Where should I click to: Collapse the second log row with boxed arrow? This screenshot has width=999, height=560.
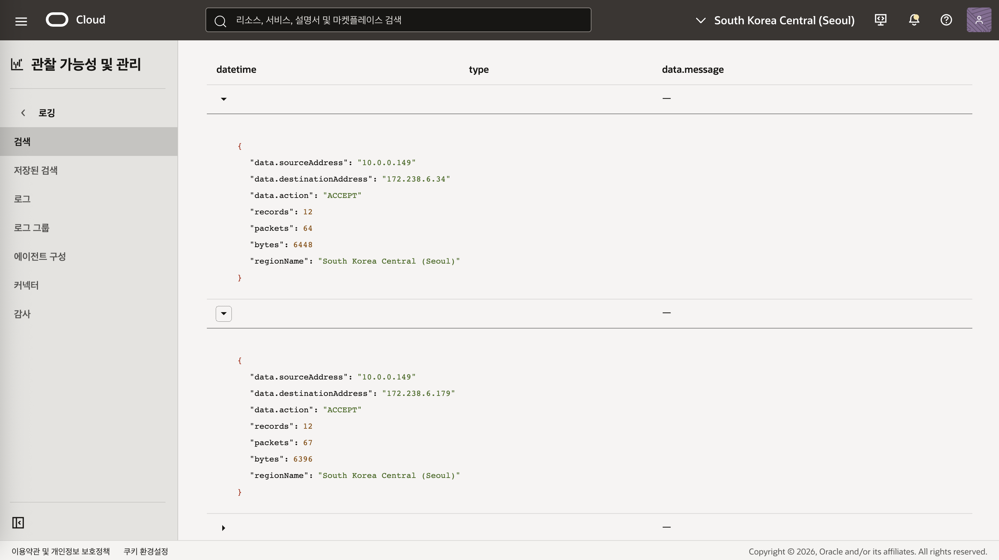(224, 314)
